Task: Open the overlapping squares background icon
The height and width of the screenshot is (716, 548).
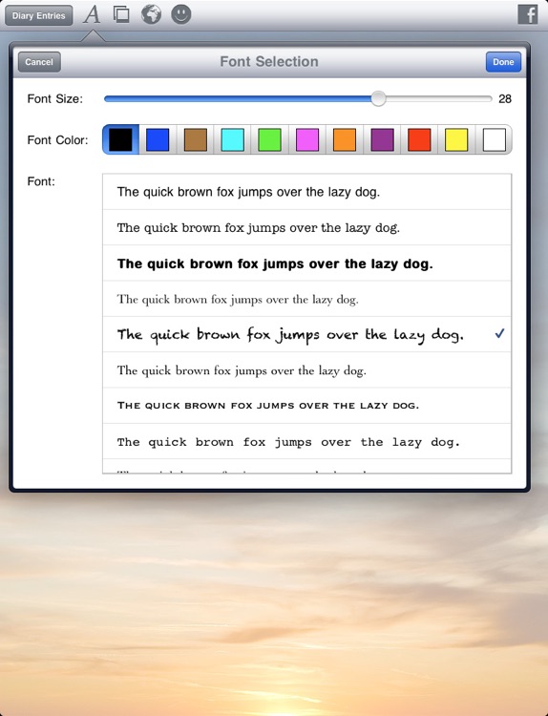Action: (x=121, y=14)
